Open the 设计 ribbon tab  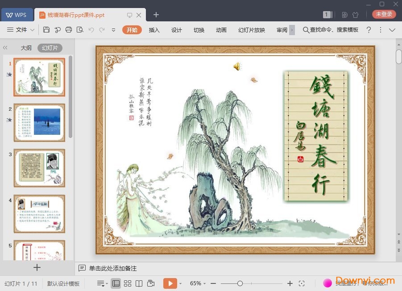pyautogui.click(x=176, y=30)
